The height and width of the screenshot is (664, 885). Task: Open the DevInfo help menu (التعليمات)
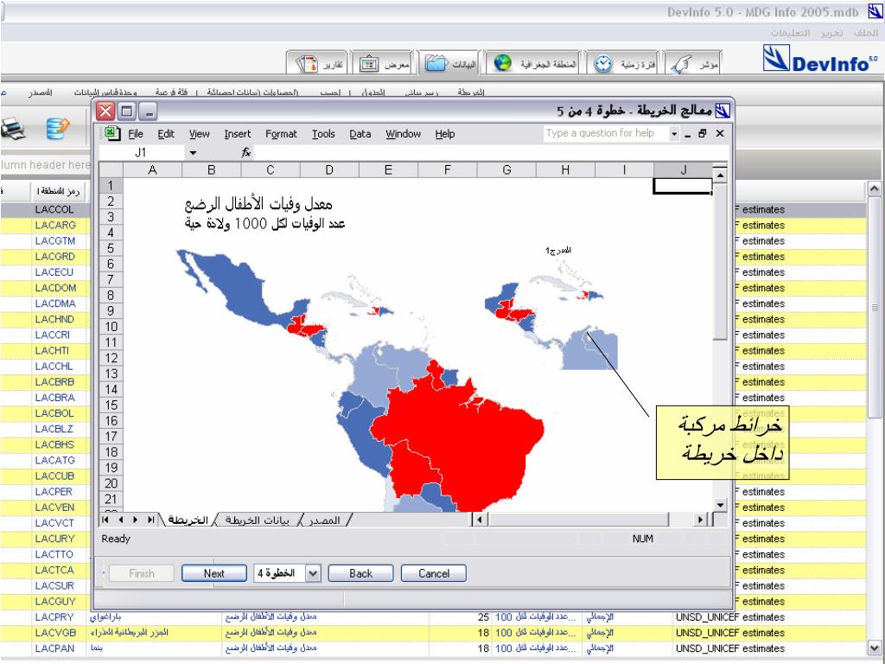click(790, 33)
